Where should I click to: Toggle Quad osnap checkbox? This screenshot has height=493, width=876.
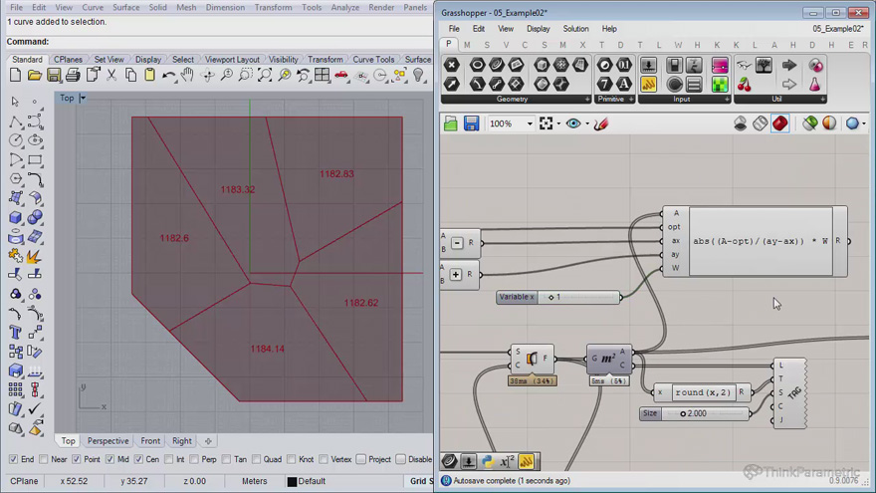256,459
